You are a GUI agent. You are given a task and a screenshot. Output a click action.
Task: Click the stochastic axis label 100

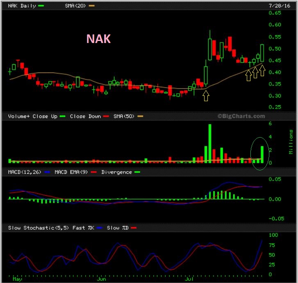(x=273, y=235)
